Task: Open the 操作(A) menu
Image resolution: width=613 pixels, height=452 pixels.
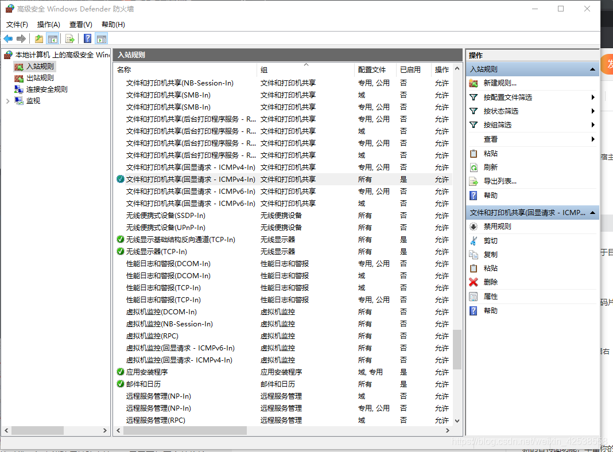Action: pyautogui.click(x=48, y=25)
